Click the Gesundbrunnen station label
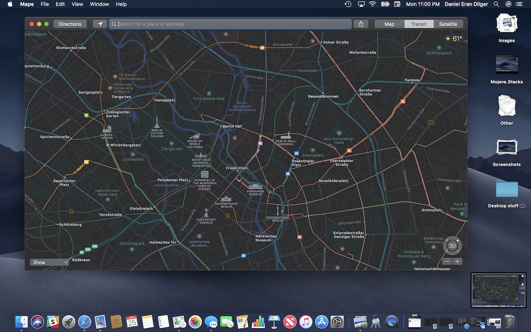Viewport: 531px width, 332px height. (323, 96)
